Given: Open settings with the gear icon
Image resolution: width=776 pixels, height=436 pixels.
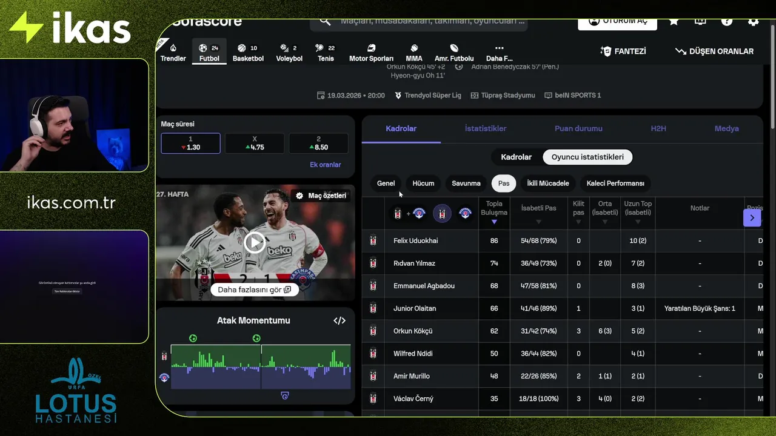Looking at the screenshot, I should tap(753, 21).
